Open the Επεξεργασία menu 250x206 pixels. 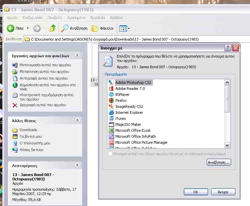click(x=33, y=18)
